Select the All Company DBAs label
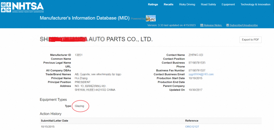This screenshot has width=274, height=130. click(x=59, y=71)
